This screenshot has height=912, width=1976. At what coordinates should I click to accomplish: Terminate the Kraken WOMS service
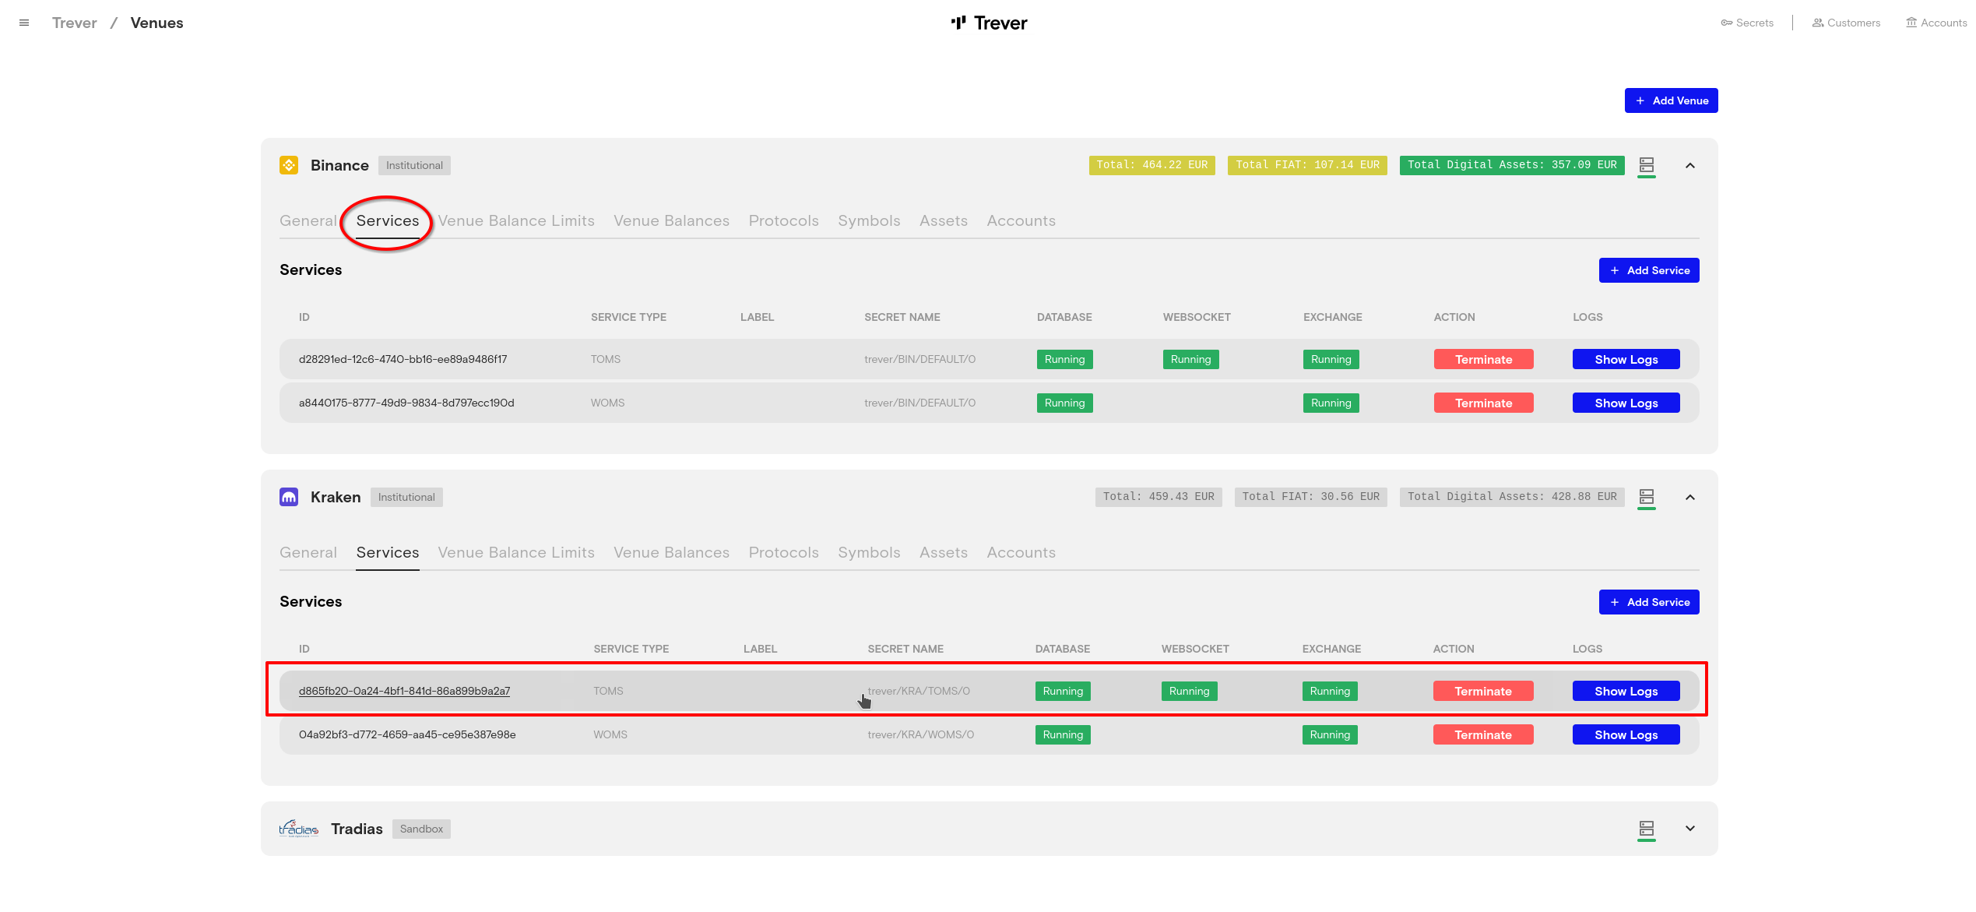click(1482, 734)
